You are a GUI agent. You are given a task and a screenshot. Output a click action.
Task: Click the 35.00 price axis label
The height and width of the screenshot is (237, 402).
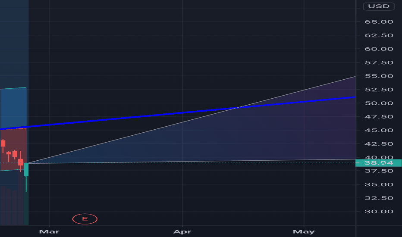pos(379,184)
